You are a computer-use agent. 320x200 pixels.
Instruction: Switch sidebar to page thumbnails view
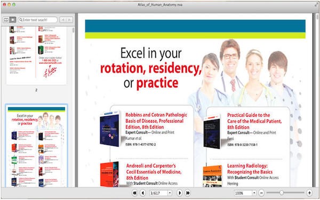13,20
